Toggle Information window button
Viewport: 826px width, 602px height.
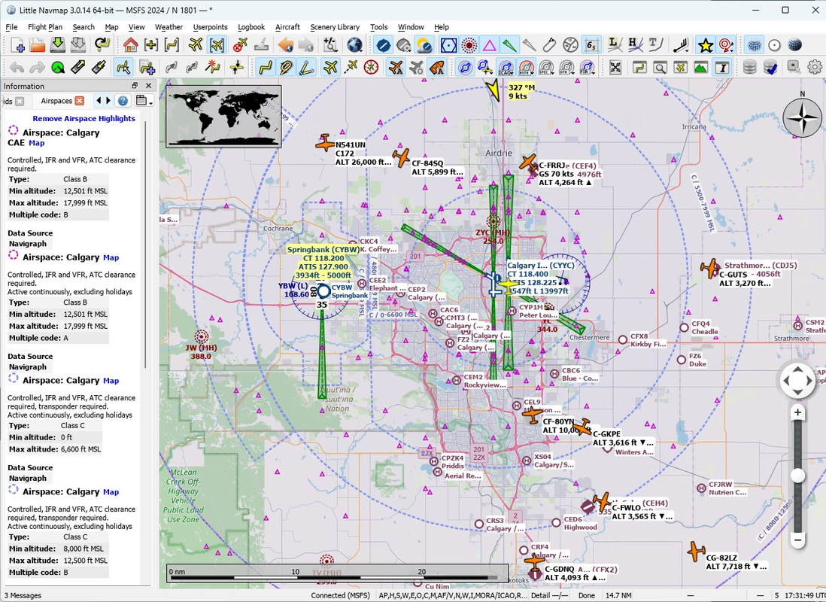(722, 68)
